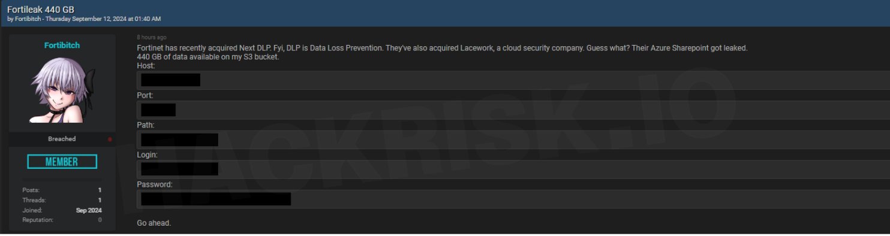Click the redacted Login value block
Image resolution: width=890 pixels, height=236 pixels.
(x=179, y=169)
